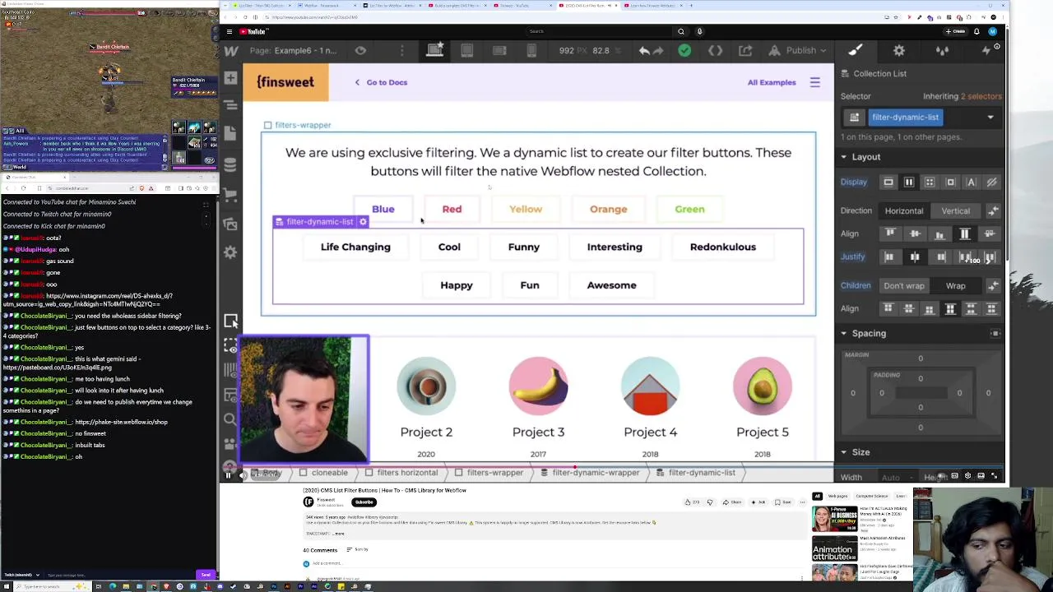Switch to mobile portrait breakpoint
The height and width of the screenshot is (592, 1053).
click(531, 51)
